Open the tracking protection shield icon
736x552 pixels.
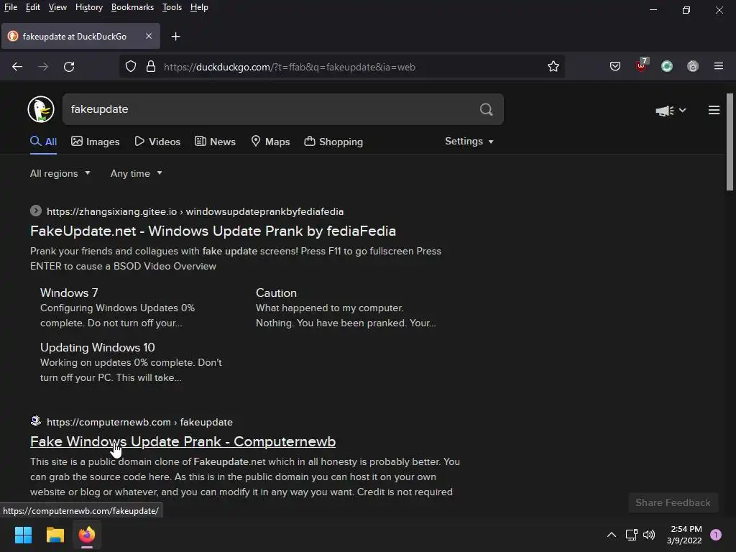pyautogui.click(x=131, y=67)
